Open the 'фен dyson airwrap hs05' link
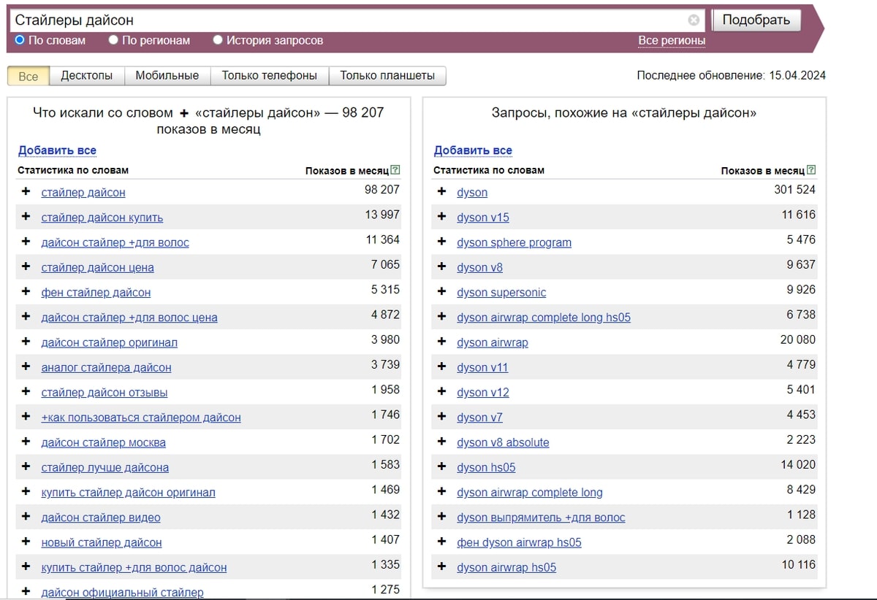 click(x=519, y=542)
